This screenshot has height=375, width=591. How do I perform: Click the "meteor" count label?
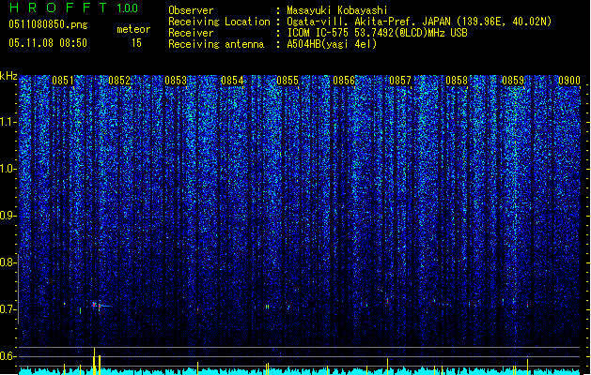pos(133,29)
